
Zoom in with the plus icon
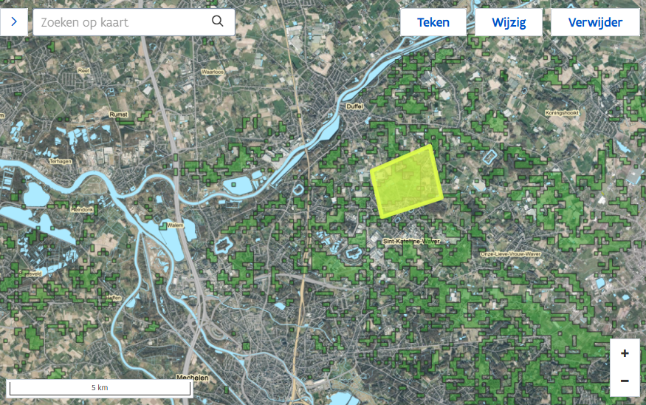[625, 353]
